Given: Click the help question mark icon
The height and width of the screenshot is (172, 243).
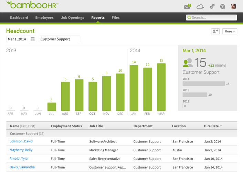Looking at the screenshot, I should pyautogui.click(x=223, y=6).
